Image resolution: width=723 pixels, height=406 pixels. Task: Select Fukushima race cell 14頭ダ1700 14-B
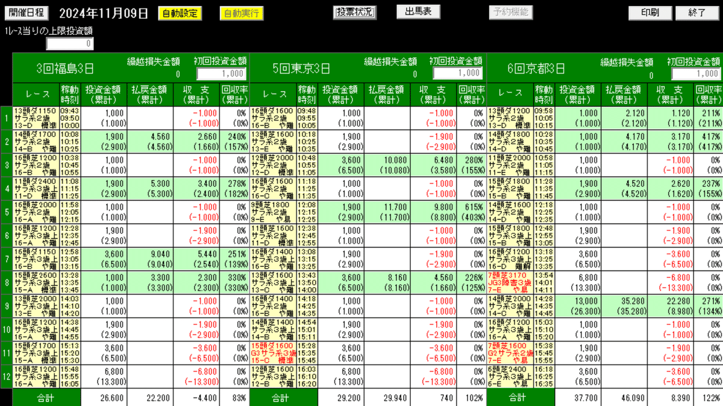tap(36, 141)
